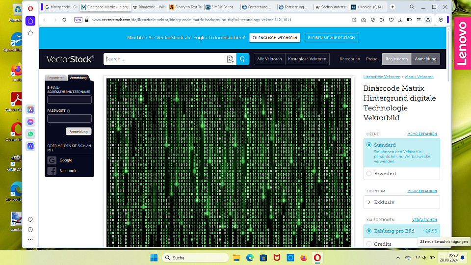Click 'Mehr erfahren' next to Eigentum
This screenshot has width=471, height=265.
[422, 191]
